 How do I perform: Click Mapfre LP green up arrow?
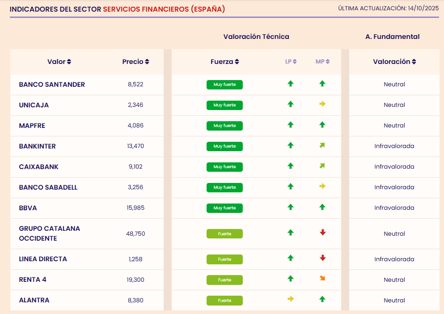(x=291, y=125)
